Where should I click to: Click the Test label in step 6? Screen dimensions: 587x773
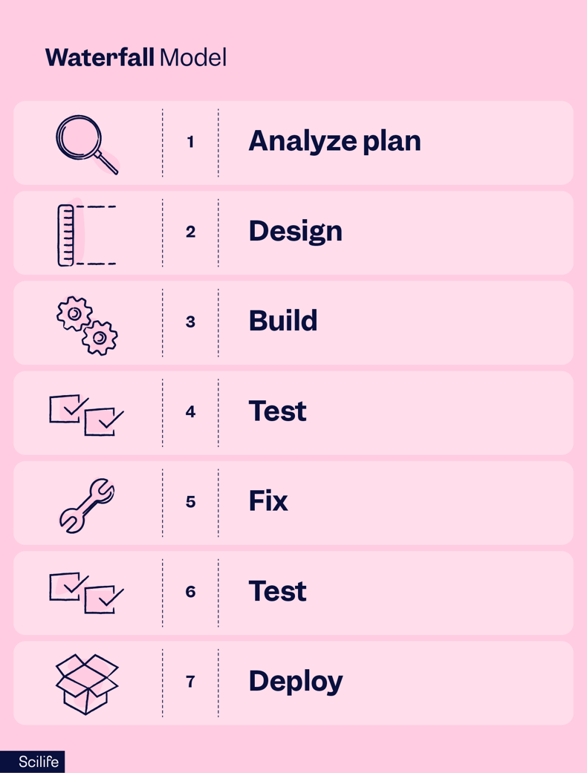[277, 591]
